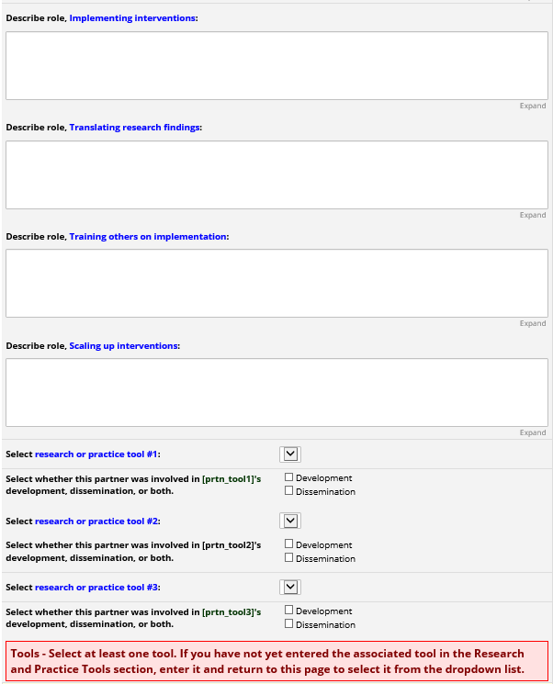Viewport: 553px width, 684px height.
Task: Check Dissemination for tool #1
Action: (x=289, y=491)
